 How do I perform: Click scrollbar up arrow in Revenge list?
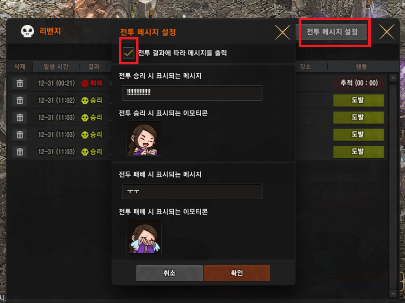393,78
